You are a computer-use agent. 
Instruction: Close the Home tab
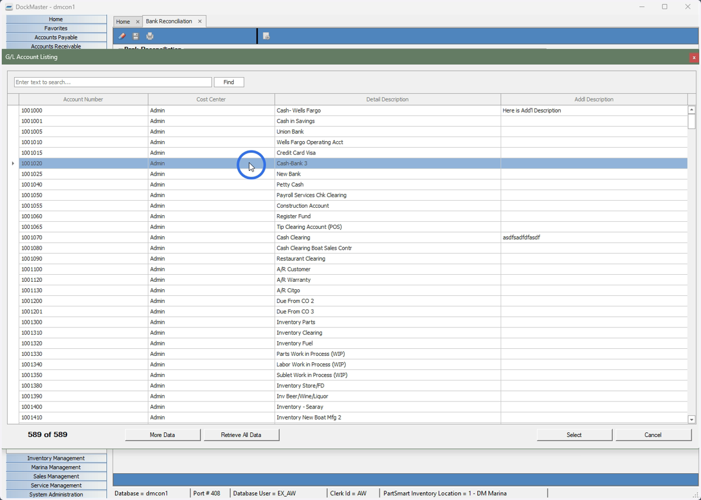[x=138, y=22]
